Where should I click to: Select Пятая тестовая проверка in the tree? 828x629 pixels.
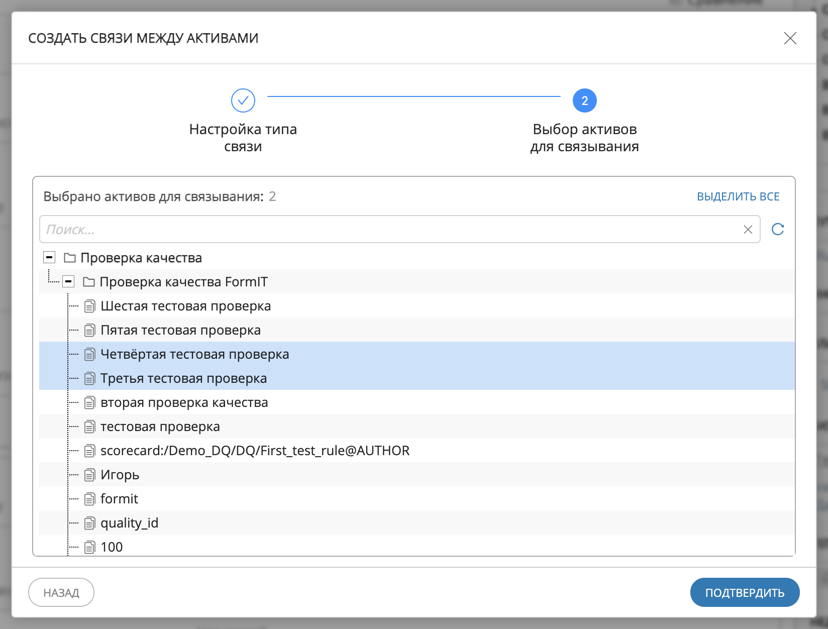click(x=181, y=330)
